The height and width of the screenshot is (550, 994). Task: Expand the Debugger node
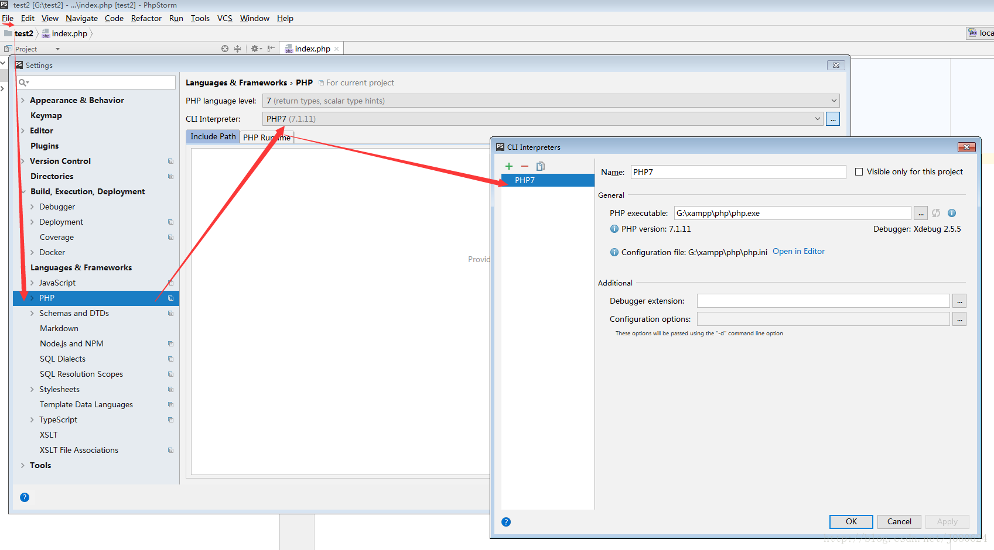32,207
